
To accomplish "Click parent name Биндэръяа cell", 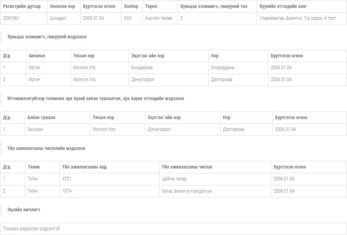I will point(142,68).
